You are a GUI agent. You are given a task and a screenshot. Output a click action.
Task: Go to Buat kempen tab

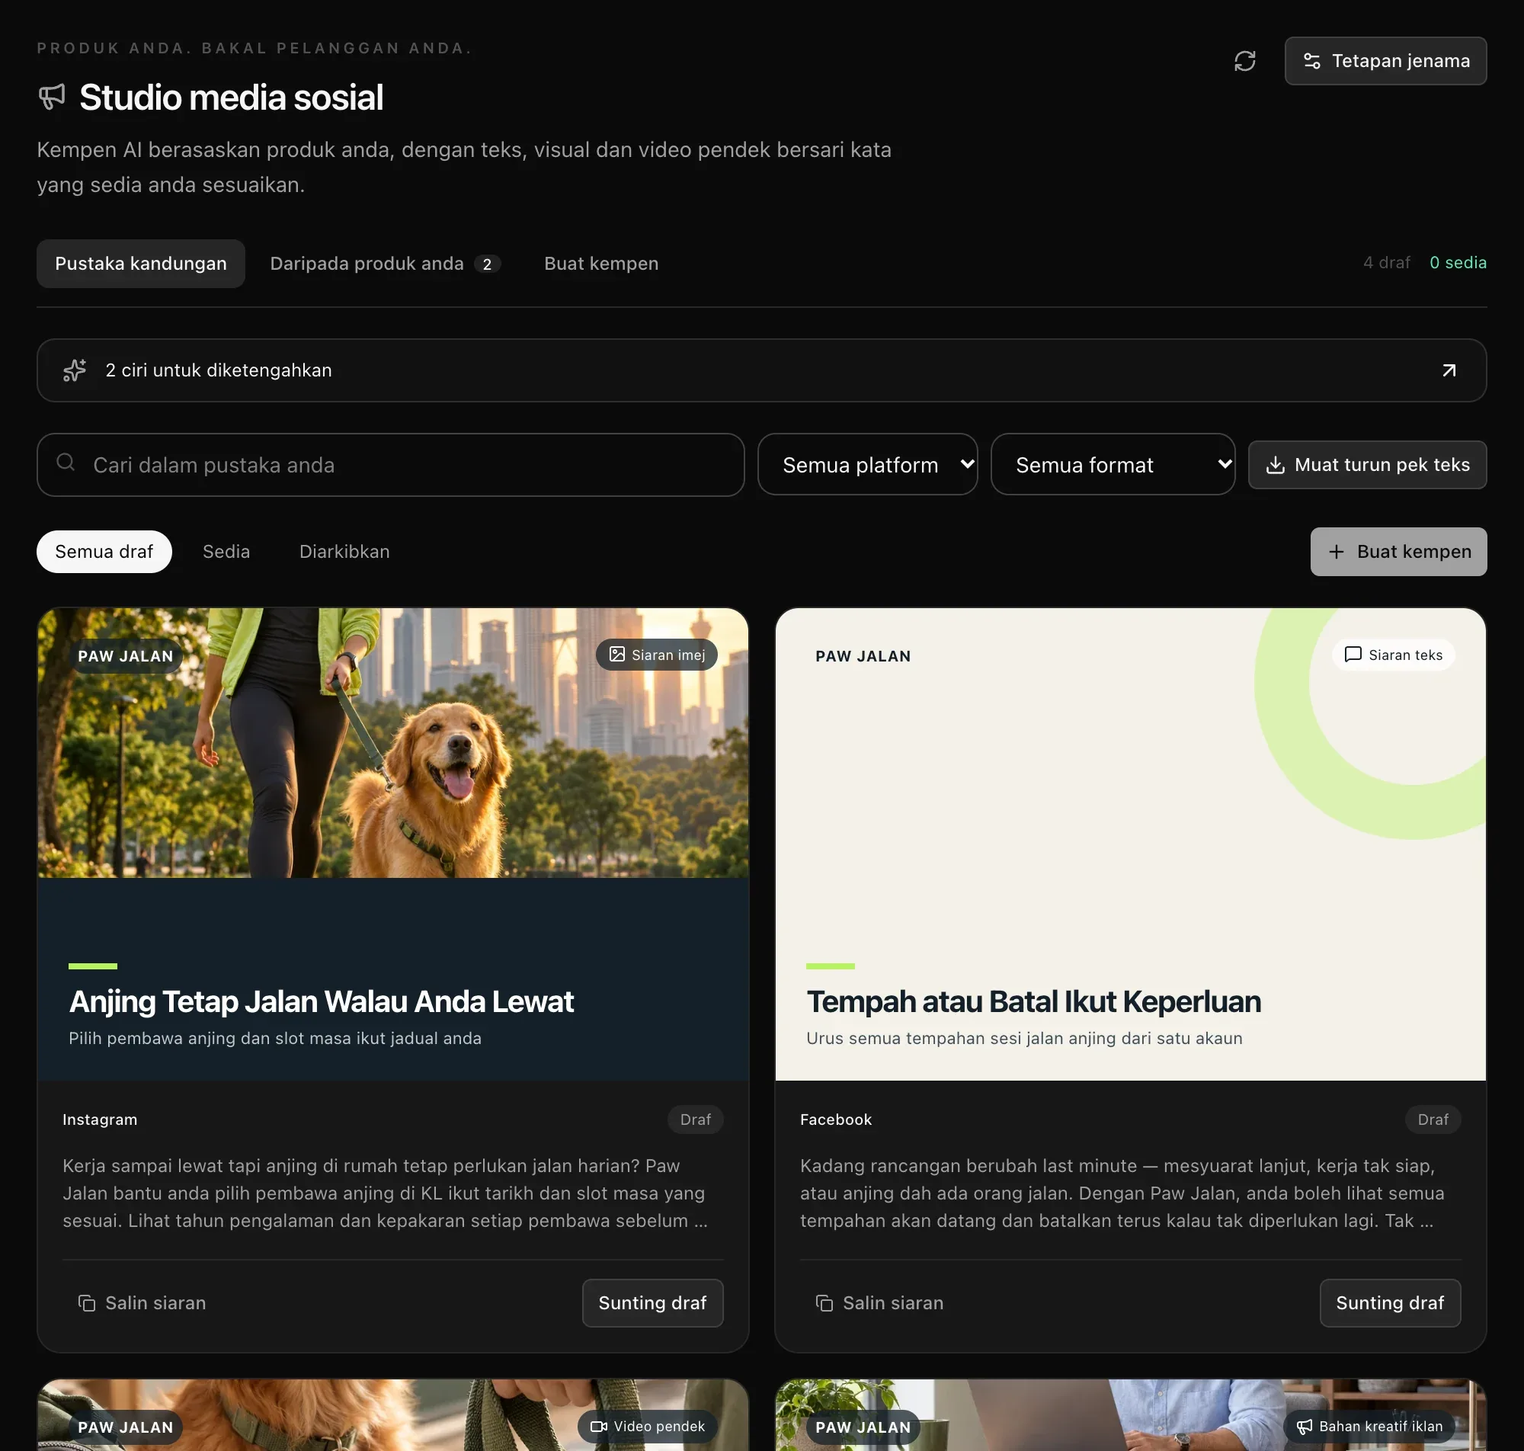[x=600, y=264]
